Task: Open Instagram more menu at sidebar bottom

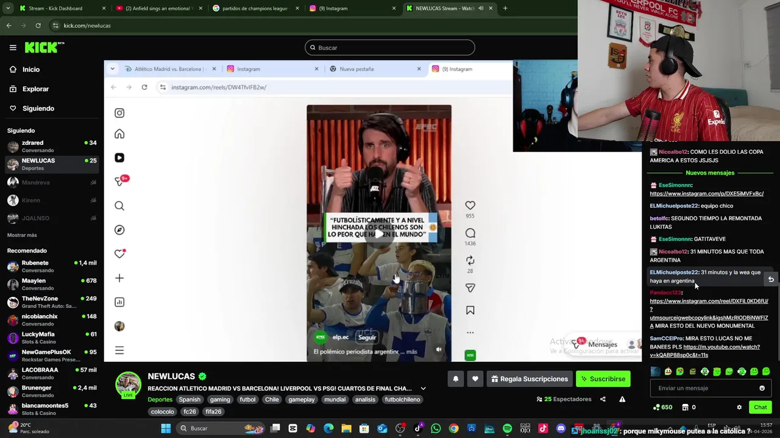Action: 119,350
